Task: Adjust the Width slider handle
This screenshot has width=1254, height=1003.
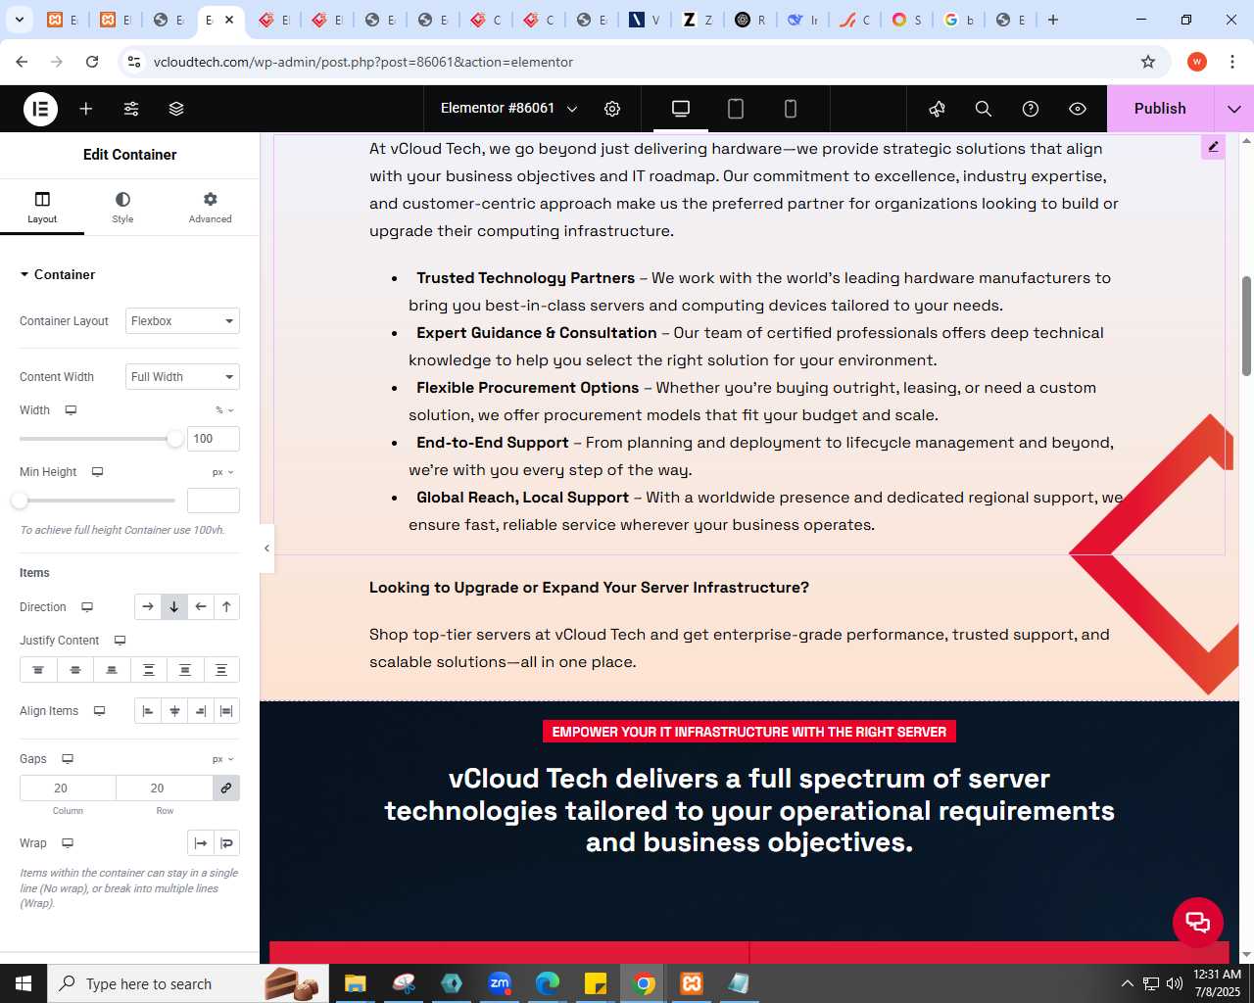Action: pos(175,439)
